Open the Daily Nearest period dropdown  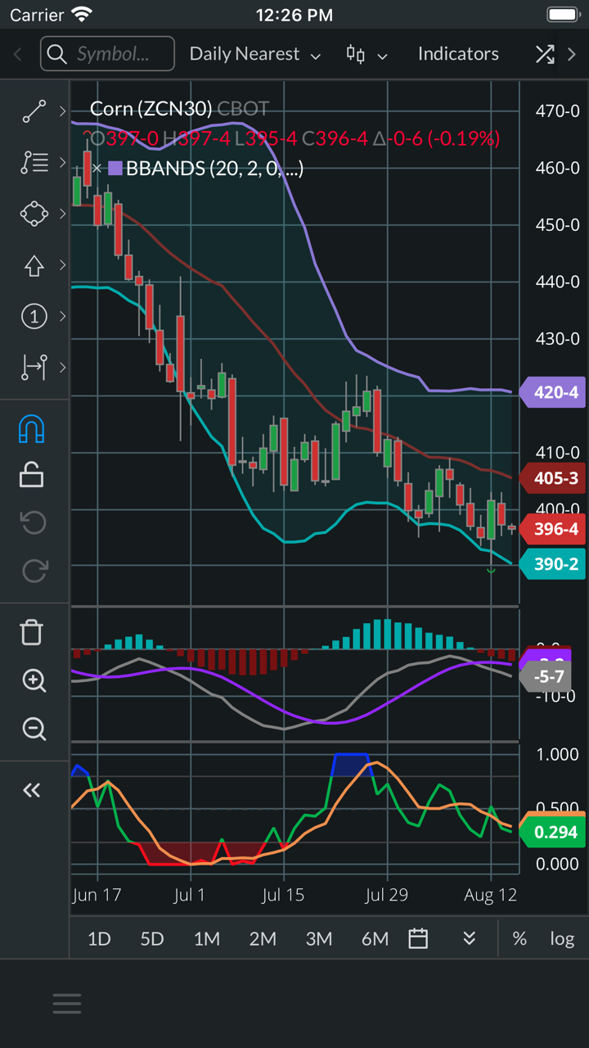(255, 54)
